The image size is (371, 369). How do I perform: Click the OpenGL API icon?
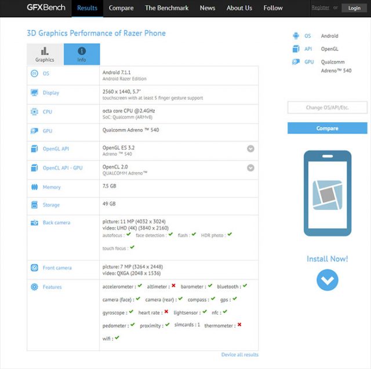34,149
